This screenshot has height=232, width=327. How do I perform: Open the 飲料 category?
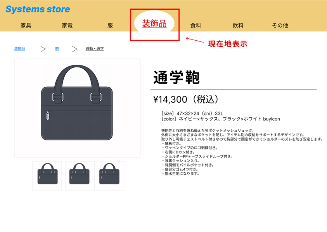238,26
